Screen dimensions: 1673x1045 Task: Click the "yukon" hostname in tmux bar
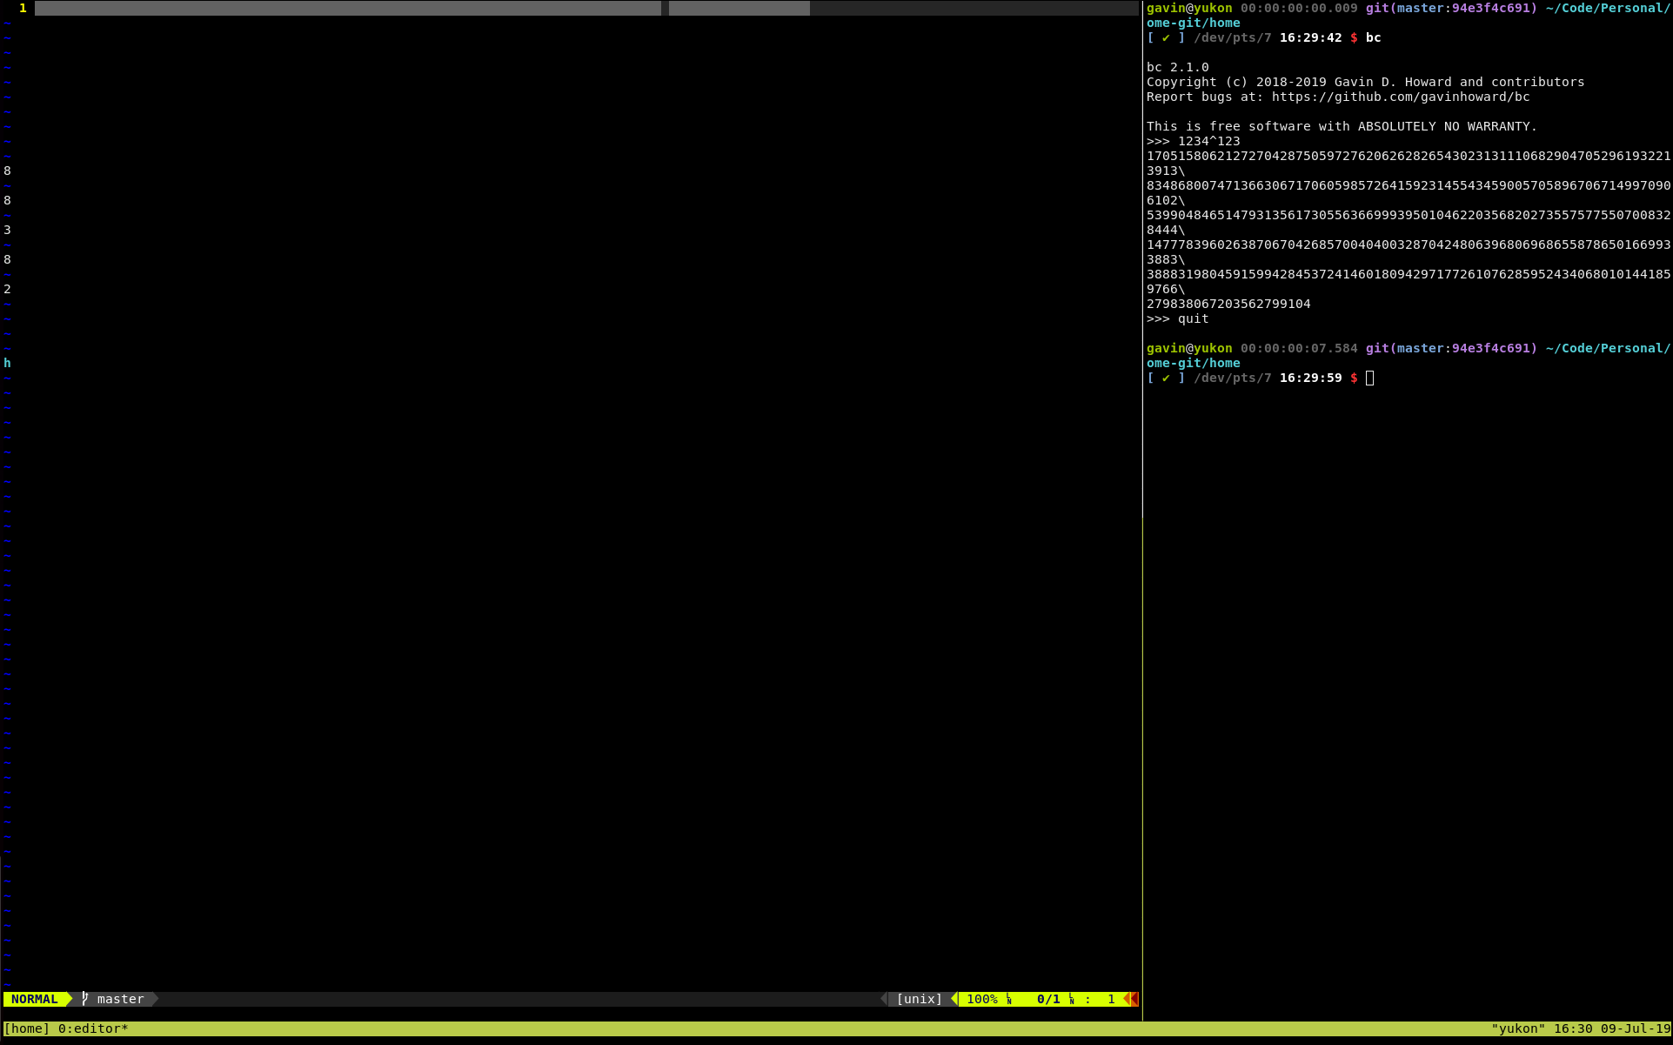pos(1518,1028)
